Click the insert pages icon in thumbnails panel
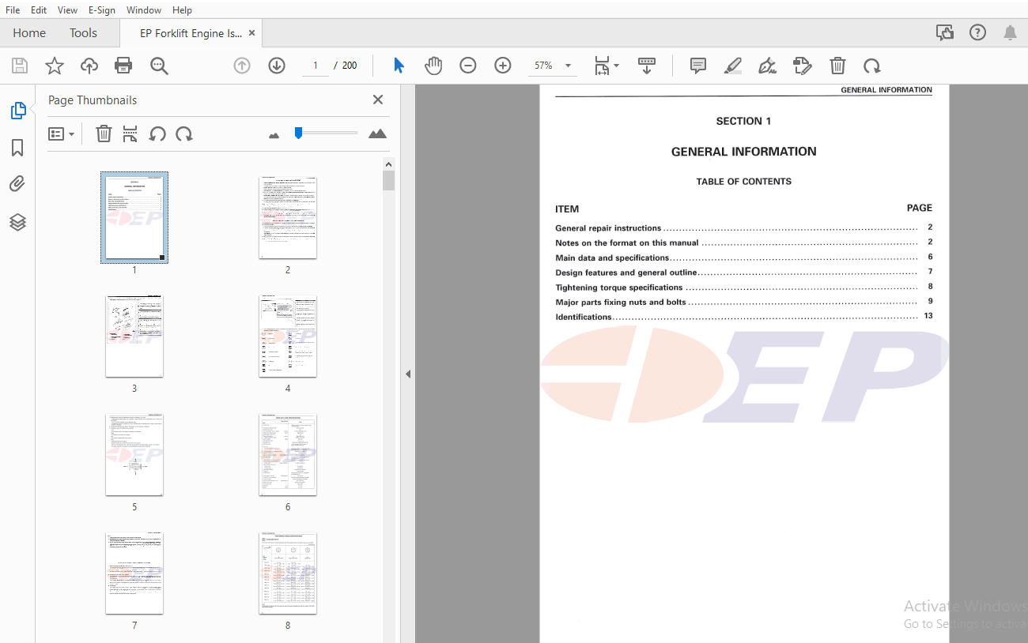This screenshot has height=643, width=1028. (x=130, y=133)
